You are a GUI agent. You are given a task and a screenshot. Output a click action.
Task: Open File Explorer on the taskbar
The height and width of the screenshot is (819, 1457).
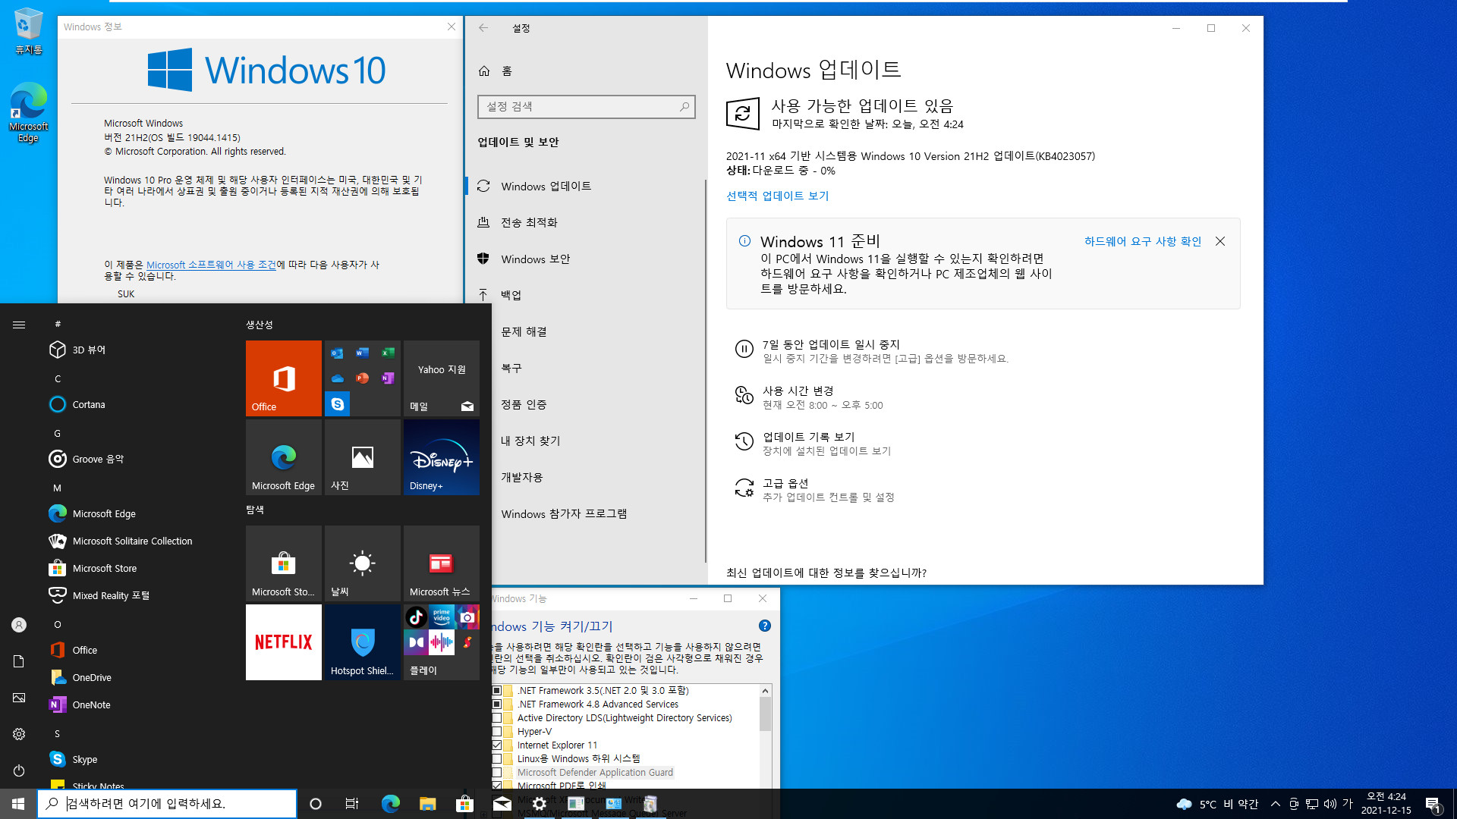tap(427, 804)
